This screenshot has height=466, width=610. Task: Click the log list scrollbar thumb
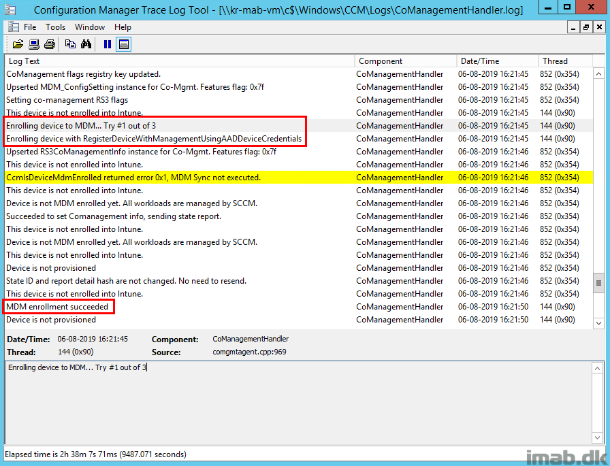598,283
